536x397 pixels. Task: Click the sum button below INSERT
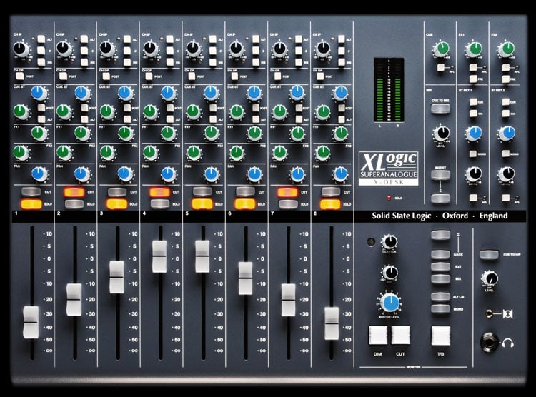[441, 198]
